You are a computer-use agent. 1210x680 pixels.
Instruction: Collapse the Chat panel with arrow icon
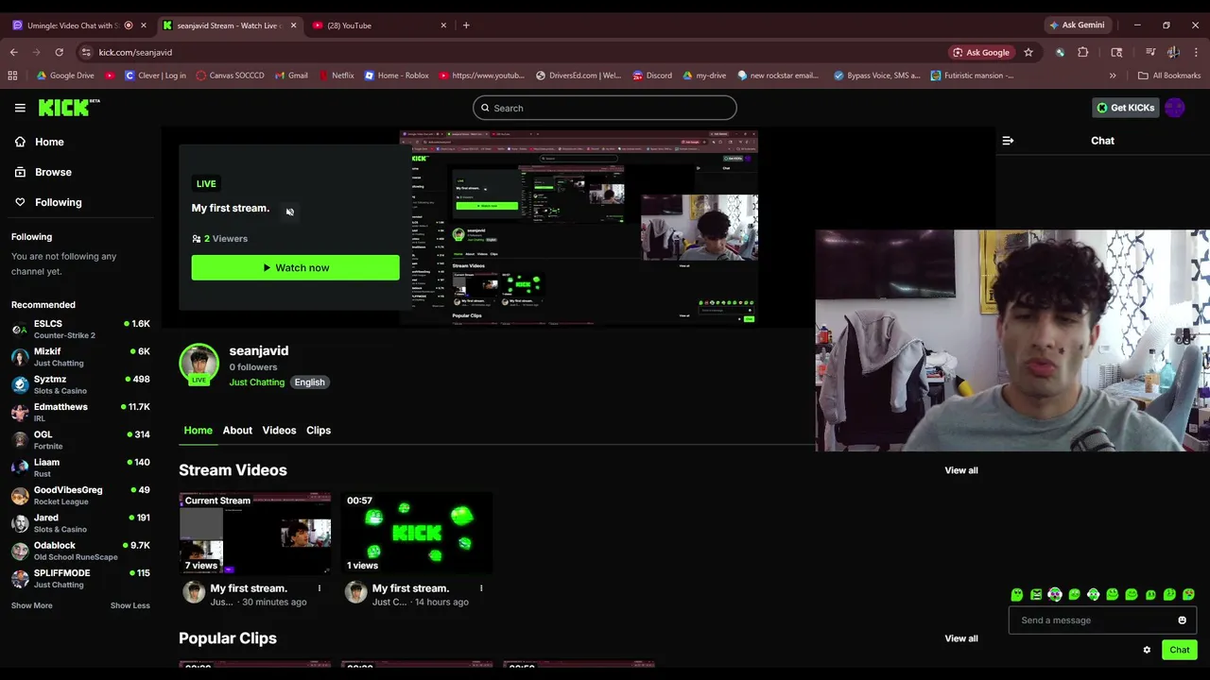[1008, 141]
